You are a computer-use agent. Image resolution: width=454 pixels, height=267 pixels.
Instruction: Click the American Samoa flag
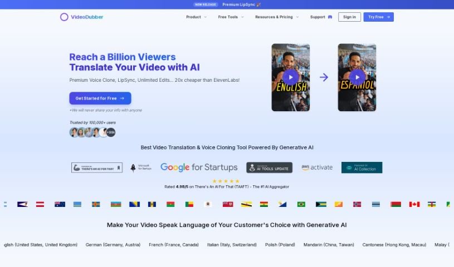[23, 204]
